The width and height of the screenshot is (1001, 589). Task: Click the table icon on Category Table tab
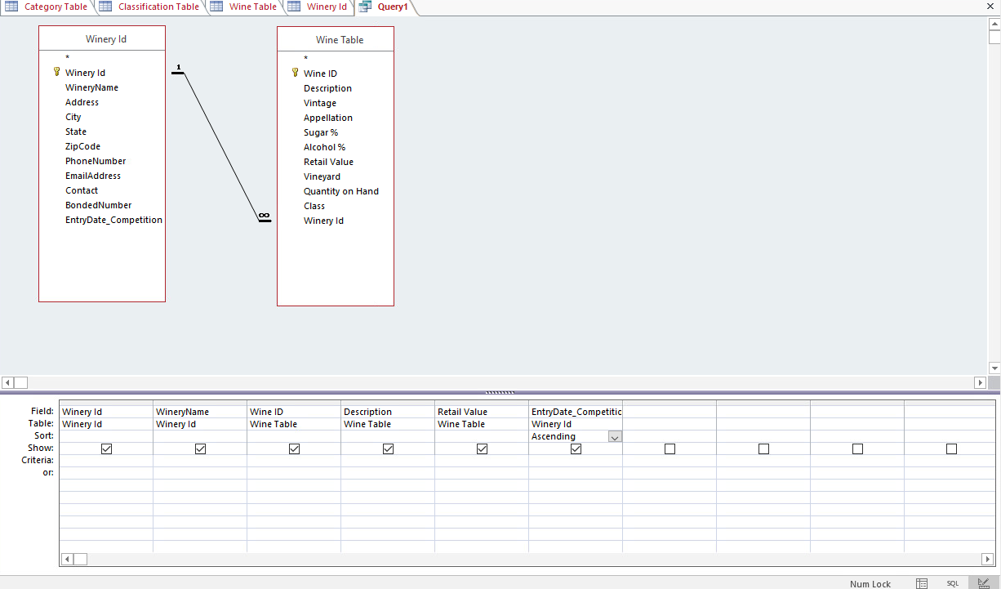pyautogui.click(x=10, y=7)
